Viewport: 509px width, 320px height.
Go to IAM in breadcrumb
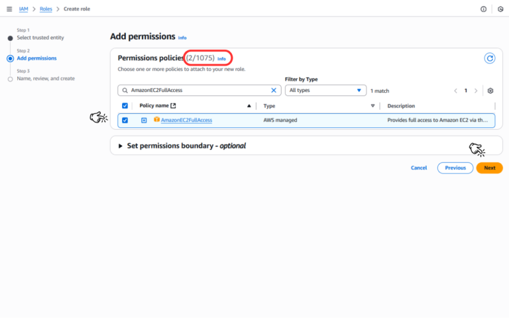click(x=23, y=9)
